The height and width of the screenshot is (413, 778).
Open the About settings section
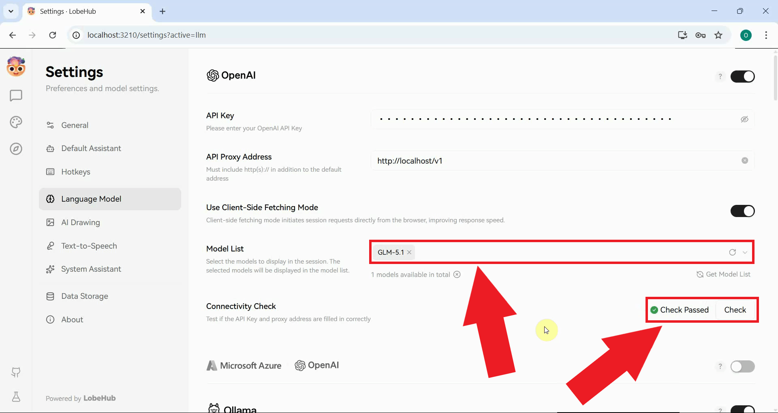(x=72, y=319)
